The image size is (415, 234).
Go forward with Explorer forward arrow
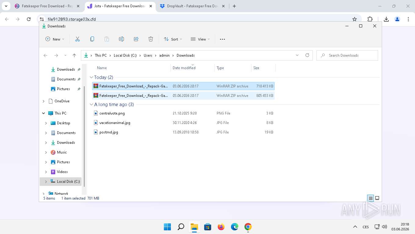tap(56, 55)
